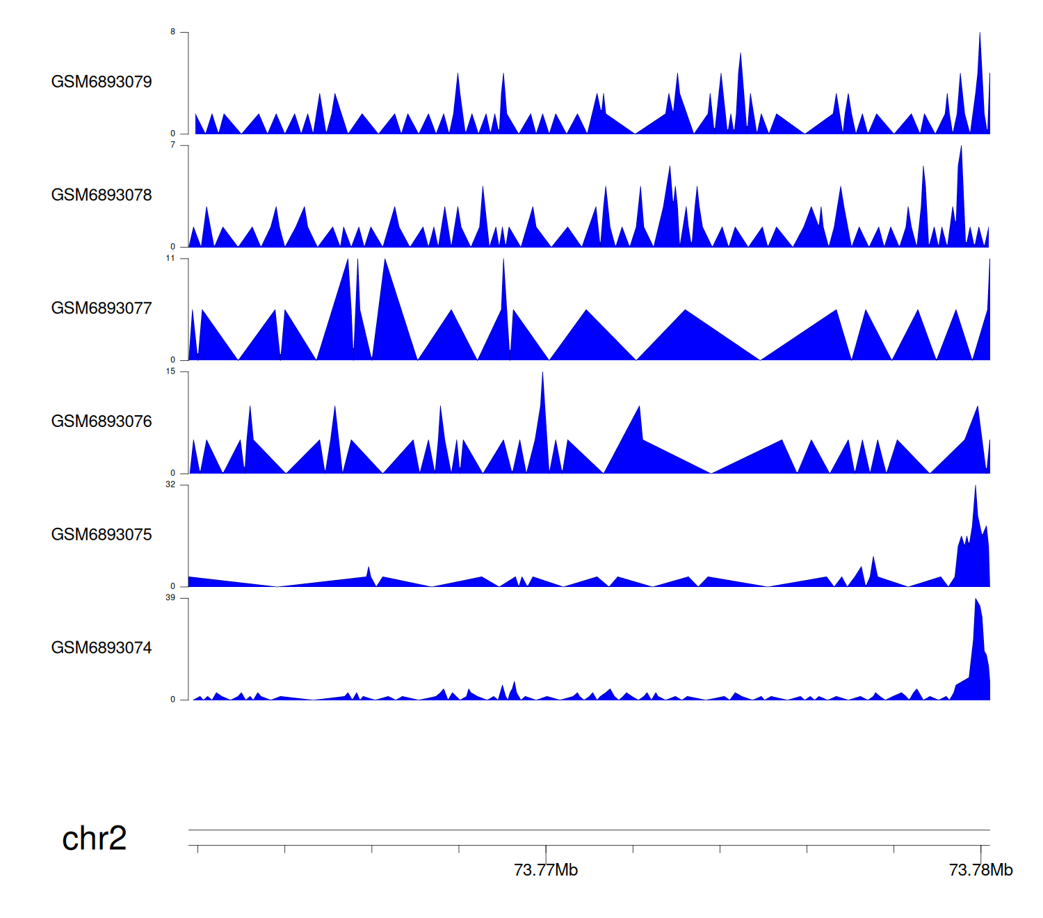Click the y-axis maximum value 39
This screenshot has width=1043, height=918.
(x=171, y=598)
